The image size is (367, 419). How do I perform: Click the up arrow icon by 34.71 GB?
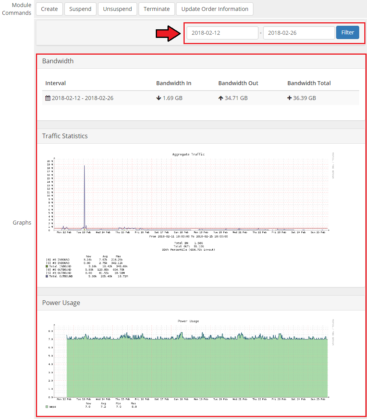click(221, 98)
